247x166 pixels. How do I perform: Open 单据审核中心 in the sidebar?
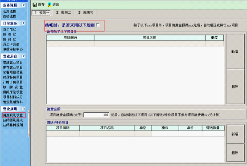(x=13, y=49)
